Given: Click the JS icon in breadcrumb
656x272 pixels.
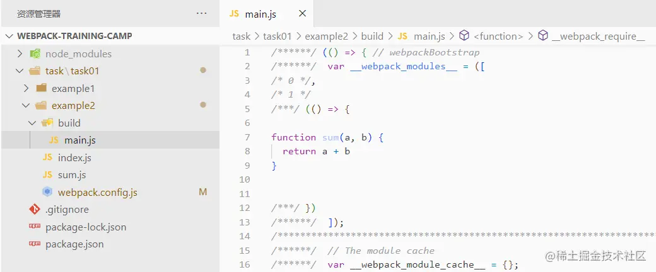Looking at the screenshot, I should pos(402,37).
